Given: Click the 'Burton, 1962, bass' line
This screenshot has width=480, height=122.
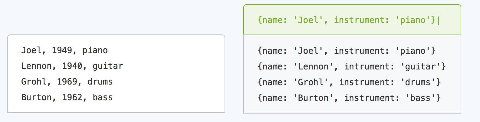Looking at the screenshot, I should tap(67, 97).
